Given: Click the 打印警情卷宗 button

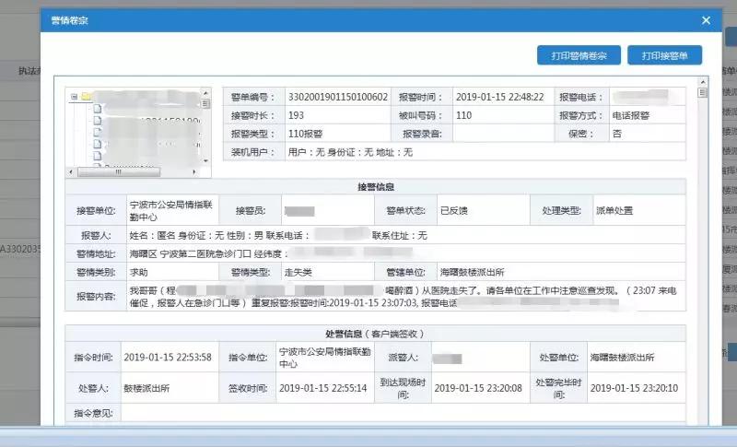Looking at the screenshot, I should click(x=579, y=55).
